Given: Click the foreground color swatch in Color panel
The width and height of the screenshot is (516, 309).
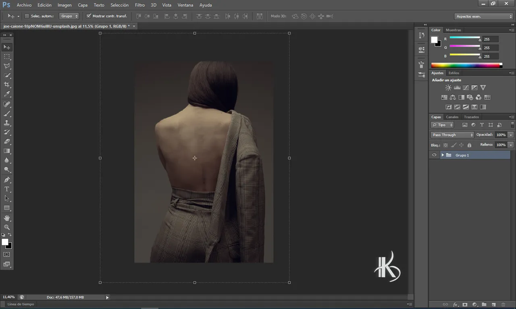Looking at the screenshot, I should [x=434, y=39].
